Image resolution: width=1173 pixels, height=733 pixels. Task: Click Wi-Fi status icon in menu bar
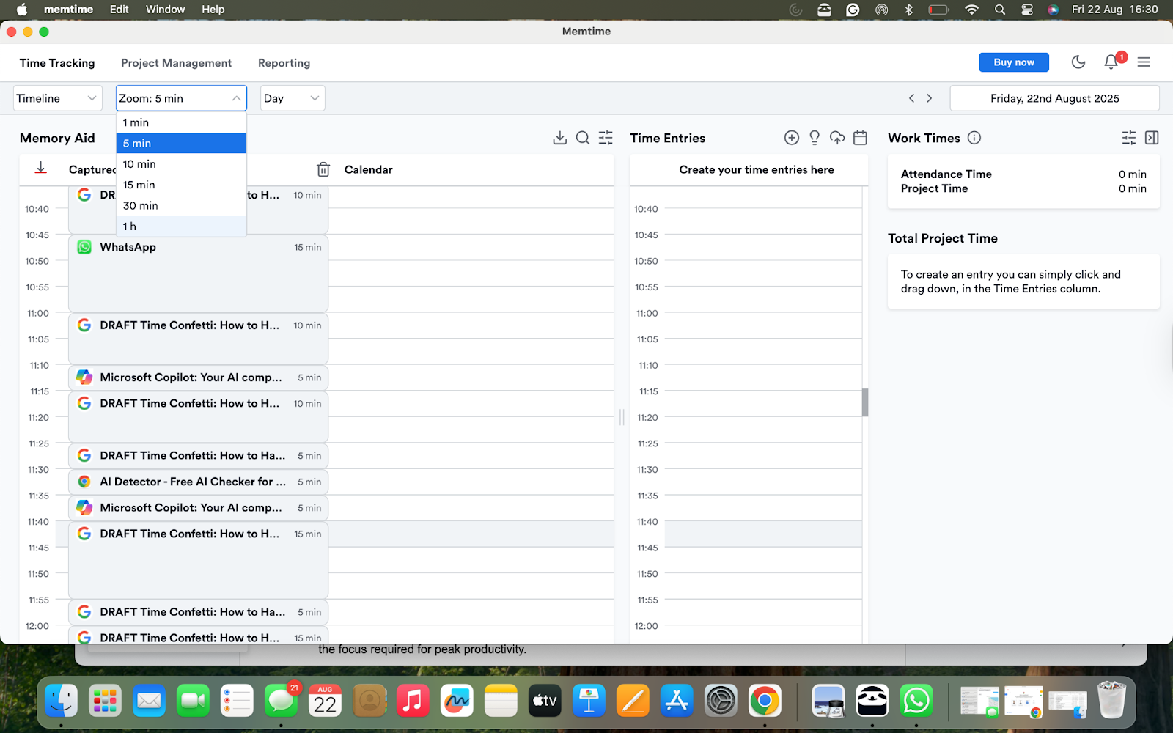(x=971, y=10)
